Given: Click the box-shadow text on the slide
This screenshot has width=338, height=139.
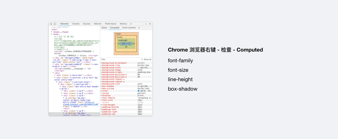Looking at the screenshot, I should click(182, 89).
